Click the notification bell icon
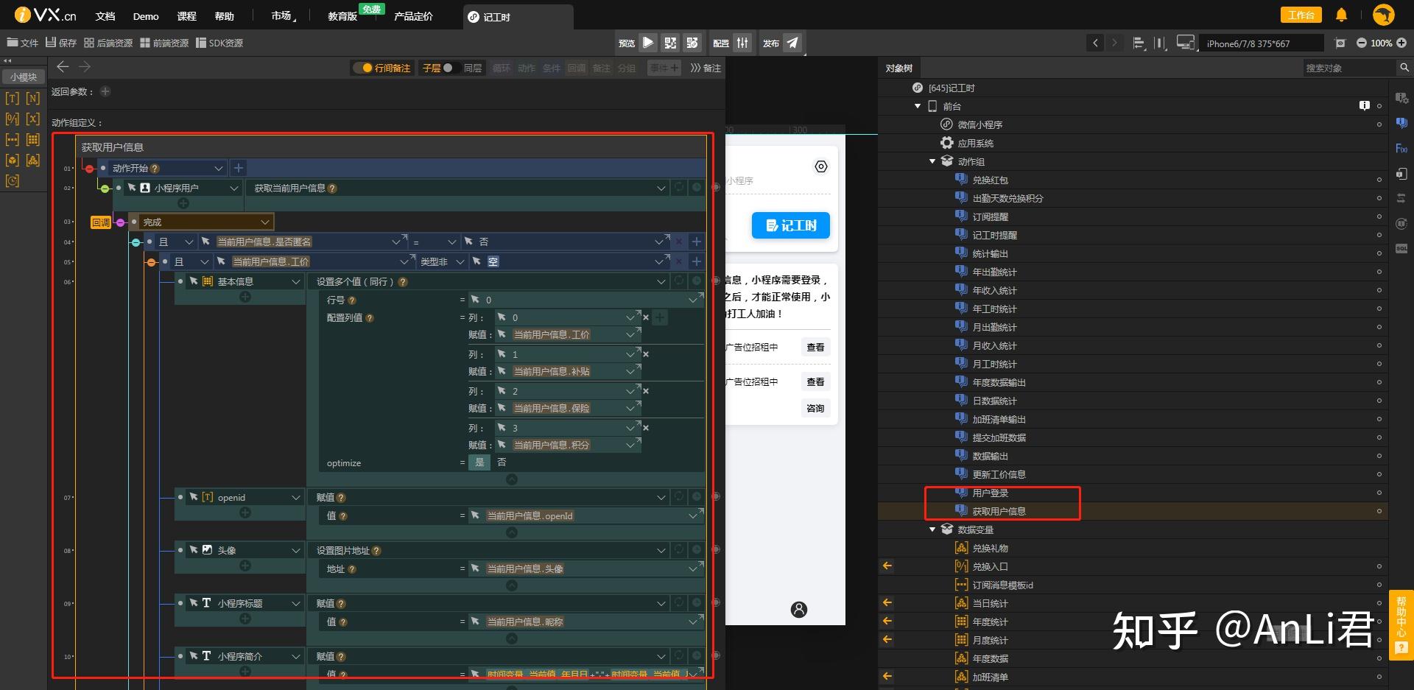This screenshot has height=690, width=1414. click(1342, 15)
